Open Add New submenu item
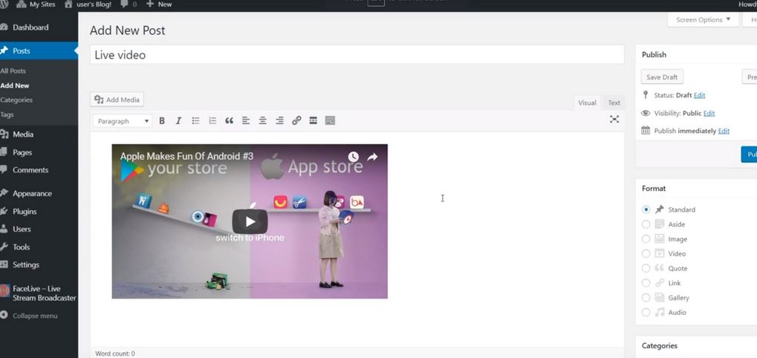 tap(15, 85)
